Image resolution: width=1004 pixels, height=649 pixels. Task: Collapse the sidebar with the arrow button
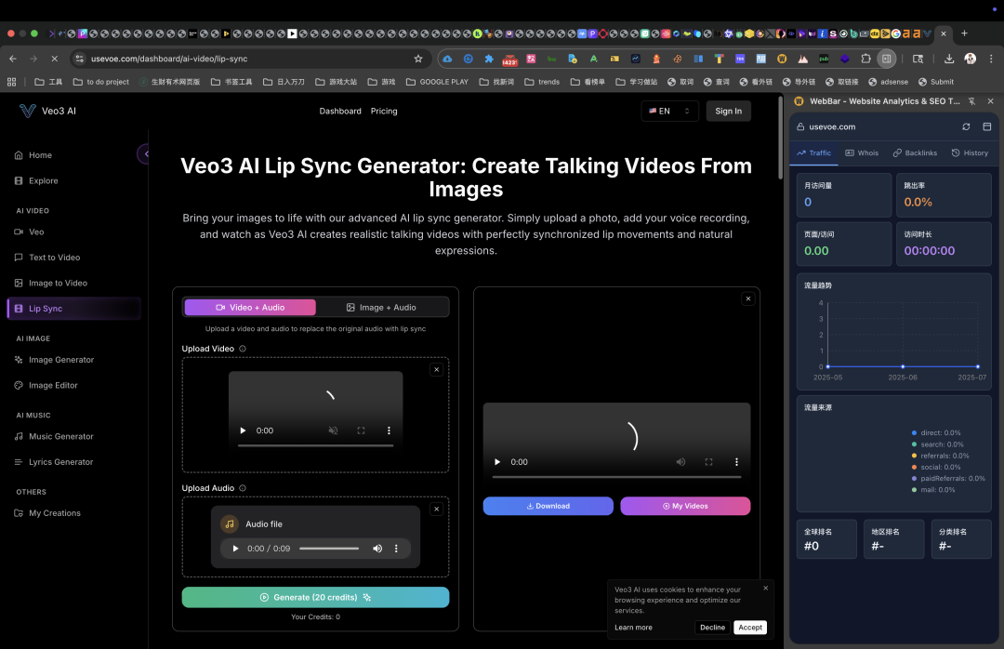(x=145, y=153)
